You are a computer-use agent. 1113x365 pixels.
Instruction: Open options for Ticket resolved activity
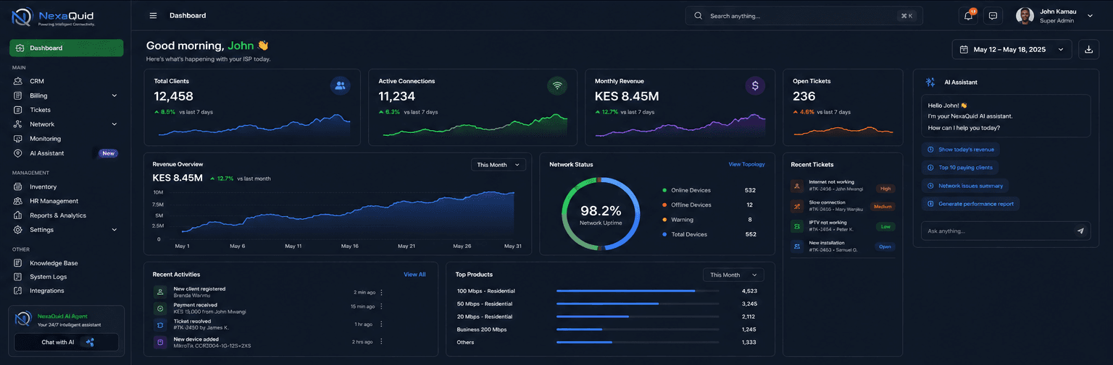coord(382,325)
